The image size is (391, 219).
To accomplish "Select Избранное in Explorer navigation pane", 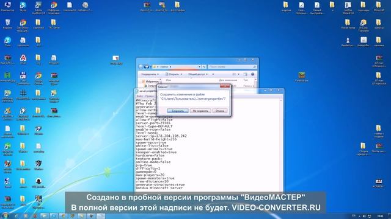I will click(150, 82).
